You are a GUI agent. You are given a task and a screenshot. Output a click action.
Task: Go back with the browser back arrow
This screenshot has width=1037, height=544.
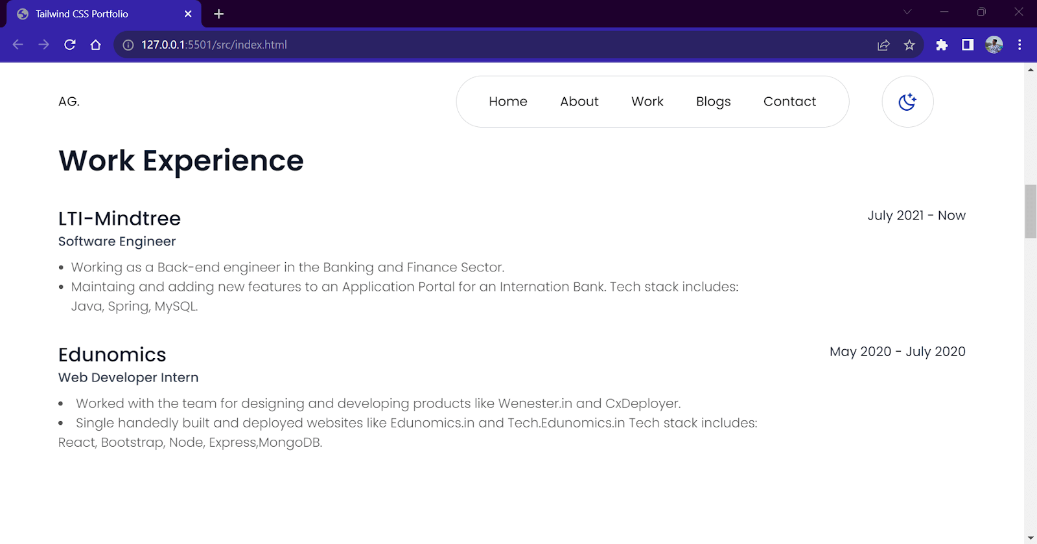pyautogui.click(x=17, y=45)
